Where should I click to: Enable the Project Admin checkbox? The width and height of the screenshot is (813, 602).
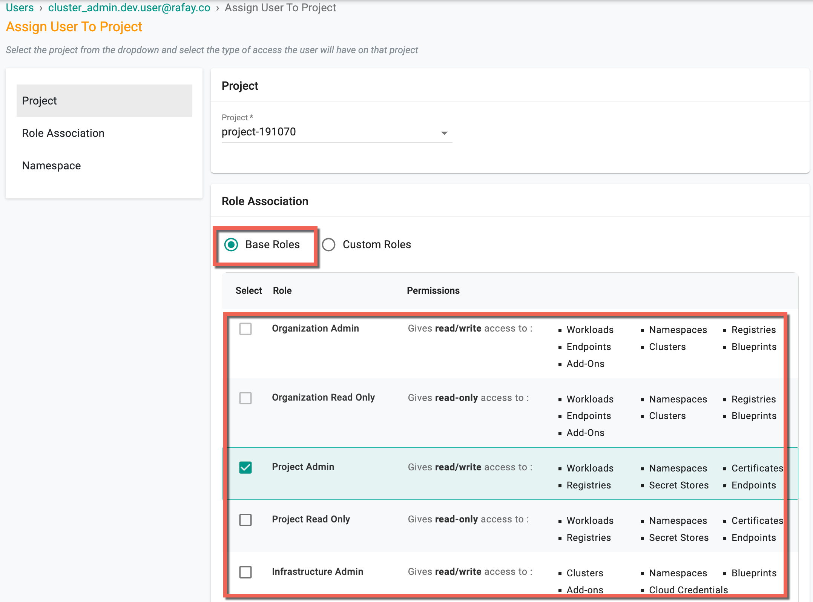tap(245, 467)
